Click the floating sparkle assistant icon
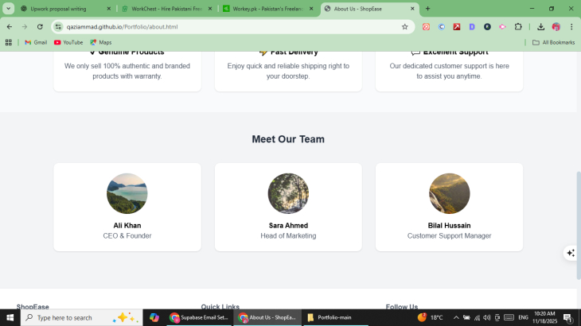 (x=570, y=253)
